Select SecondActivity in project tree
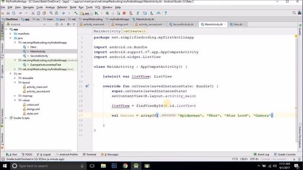Screen dimensions: 303x170 39,56
